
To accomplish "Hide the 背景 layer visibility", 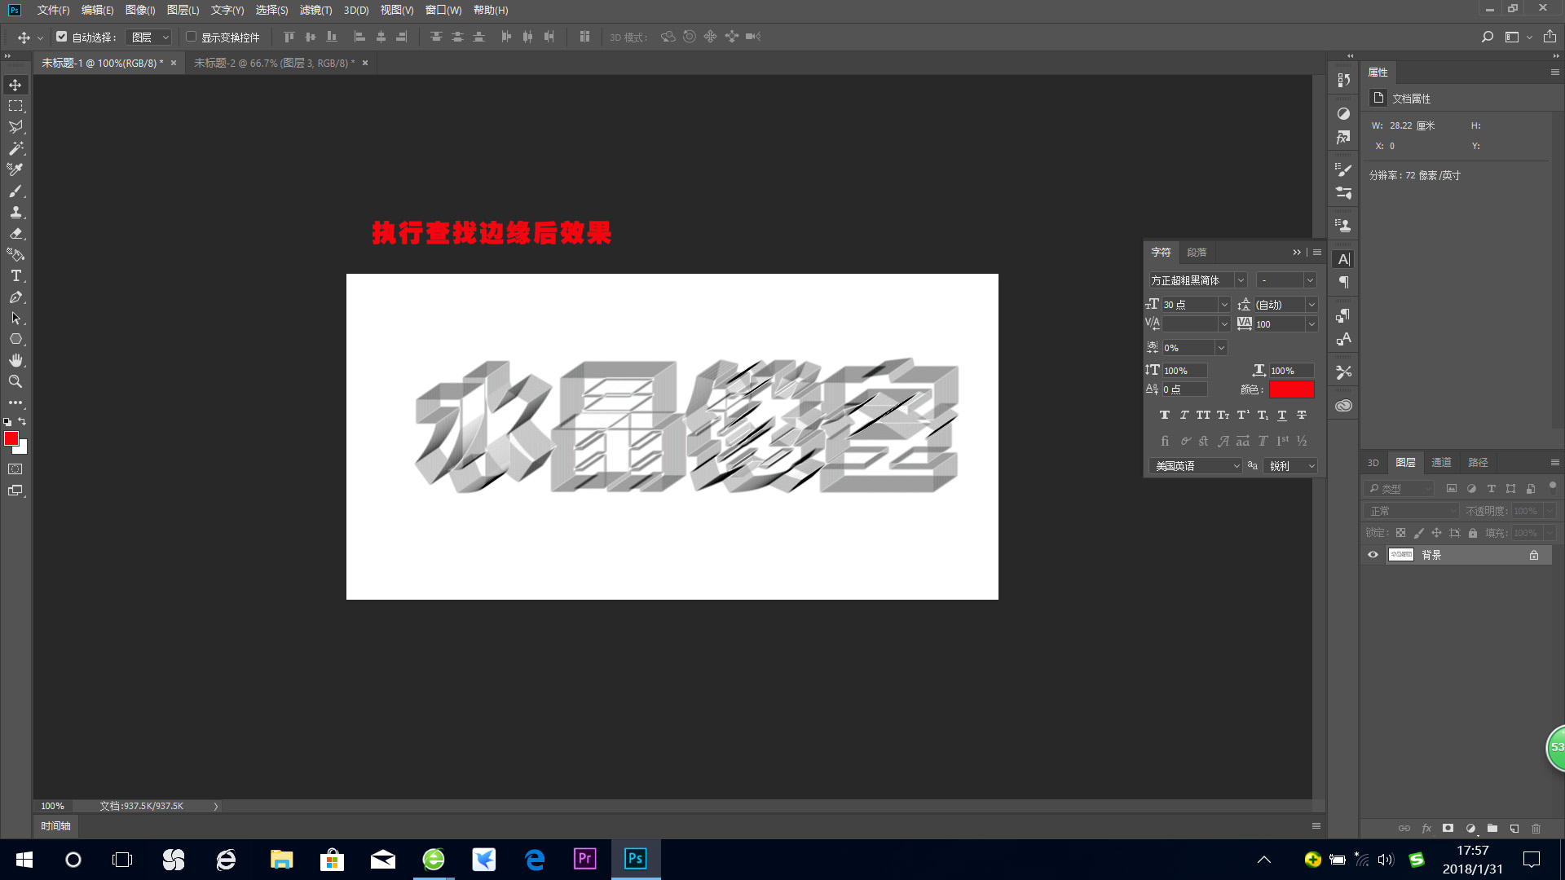I will (1373, 554).
